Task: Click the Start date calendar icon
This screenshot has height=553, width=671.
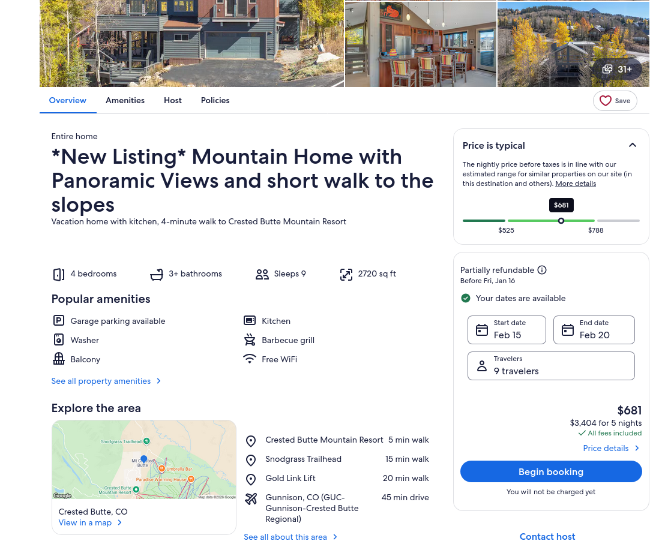Action: click(x=482, y=330)
